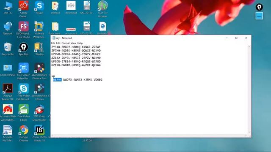Select Acunetix Web Vulnerability shortcut
271x152 pixels.
pos(8,113)
